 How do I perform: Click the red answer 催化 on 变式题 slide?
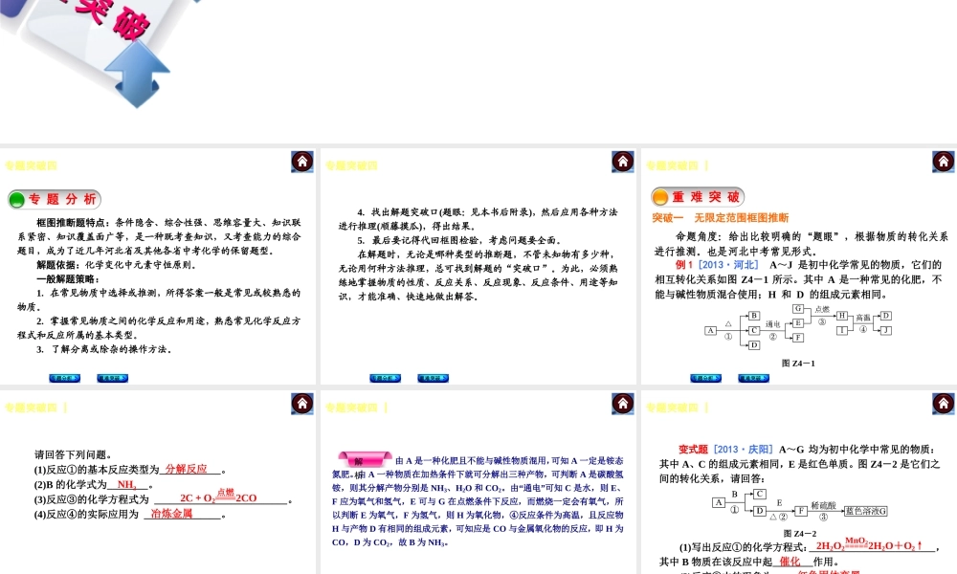[790, 562]
